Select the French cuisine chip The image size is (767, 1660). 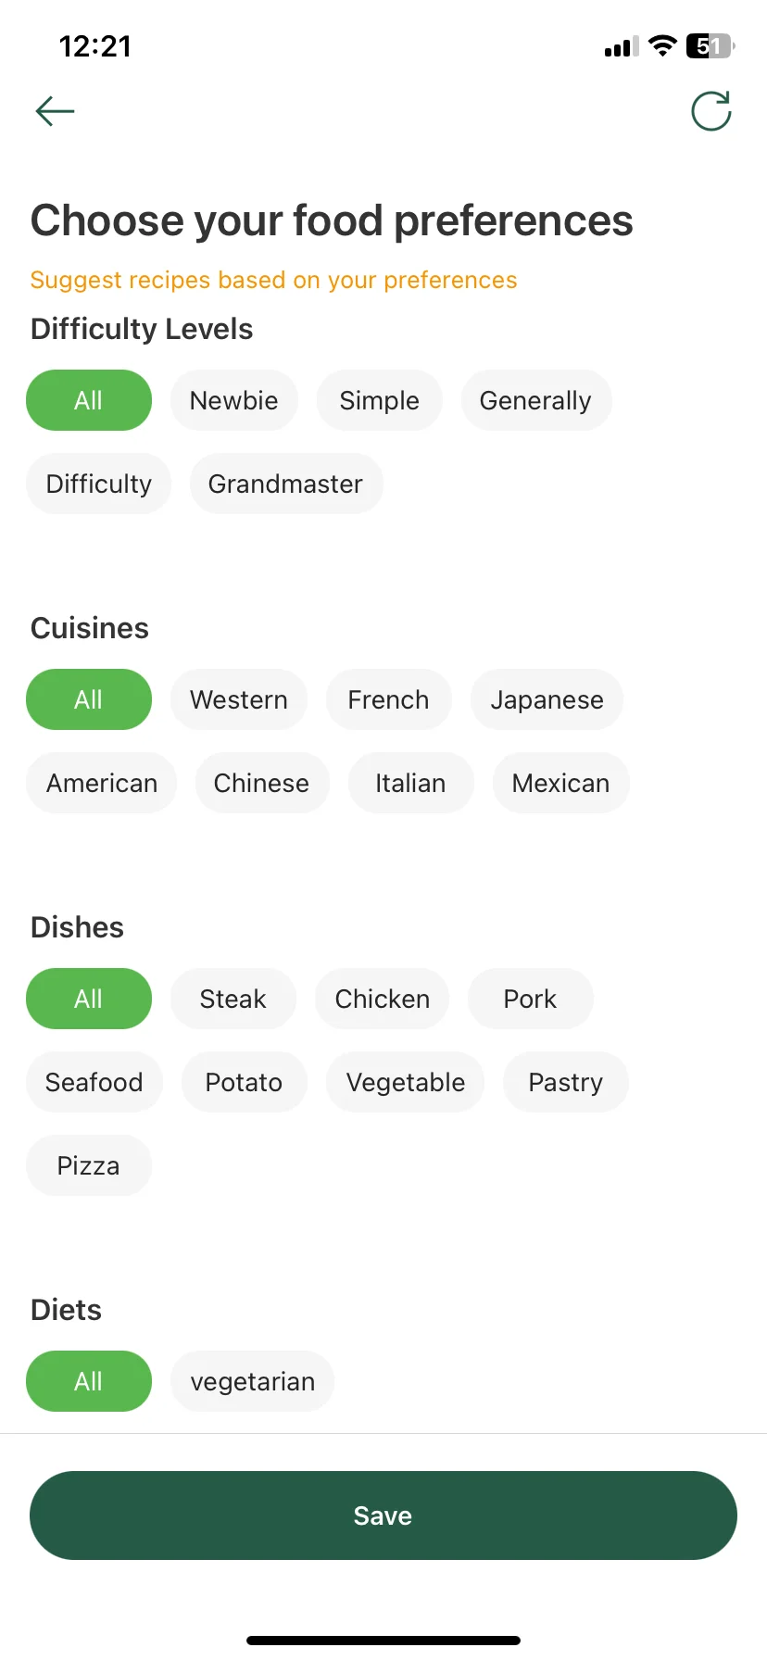(388, 699)
